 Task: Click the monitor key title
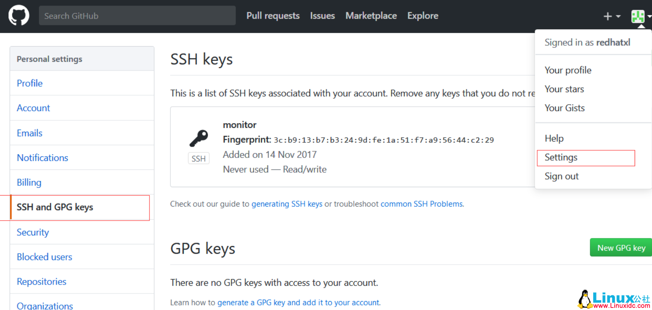tap(240, 125)
